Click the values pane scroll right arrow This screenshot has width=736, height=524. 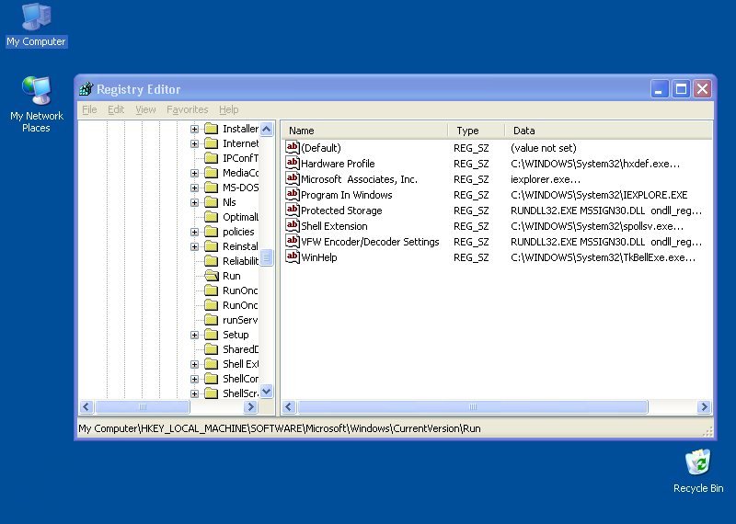(704, 406)
